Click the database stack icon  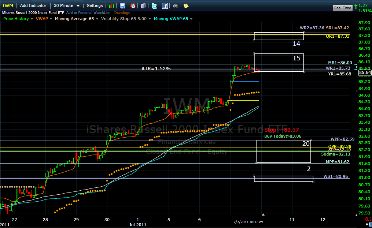144,6
